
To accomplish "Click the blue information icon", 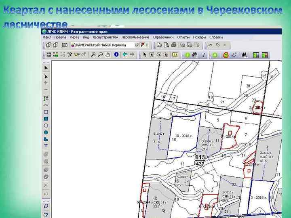I will [x=116, y=55].
